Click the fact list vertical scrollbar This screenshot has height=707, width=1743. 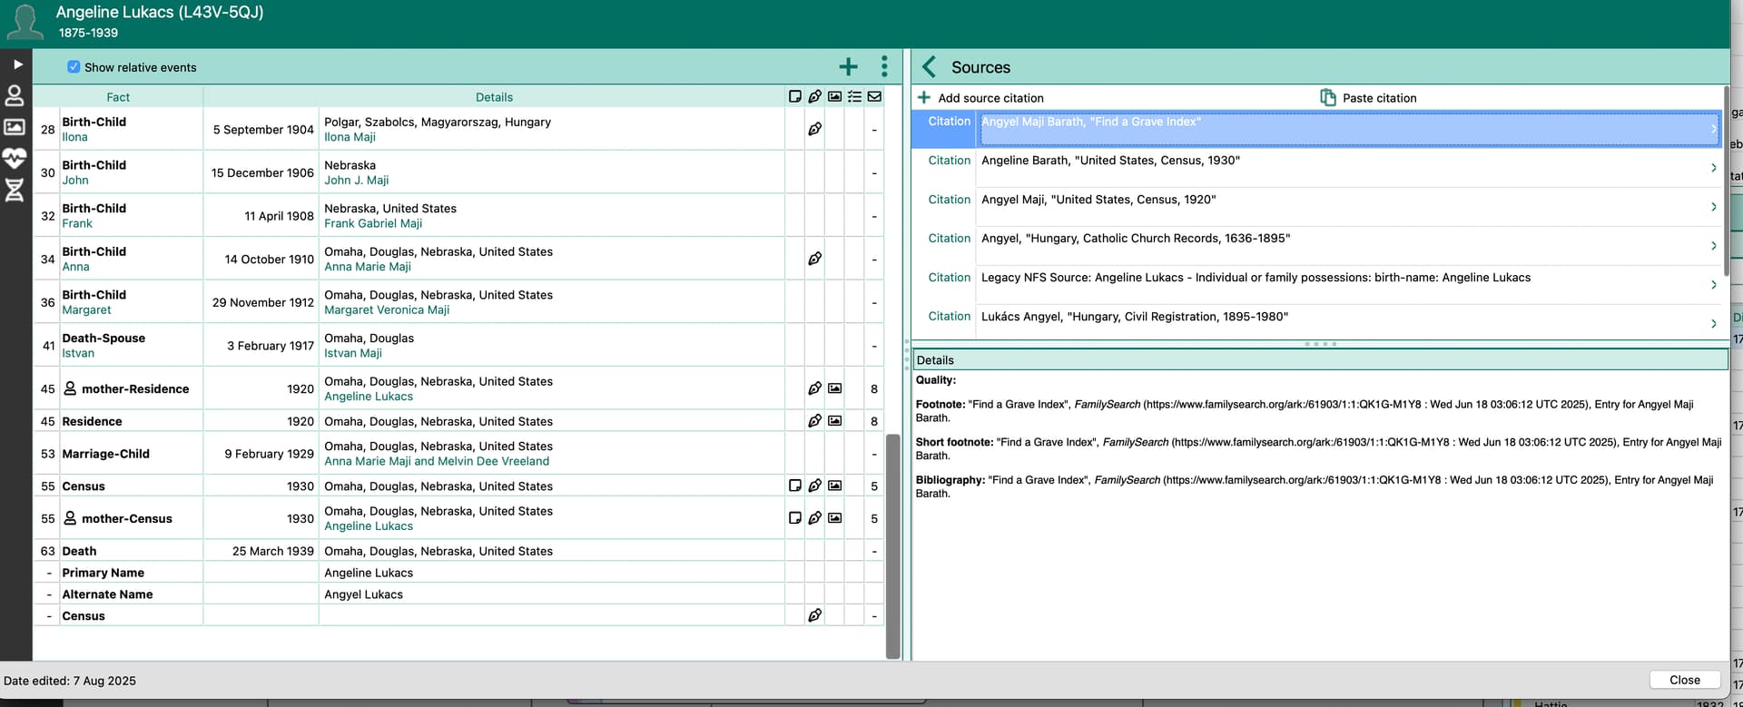coord(892,545)
